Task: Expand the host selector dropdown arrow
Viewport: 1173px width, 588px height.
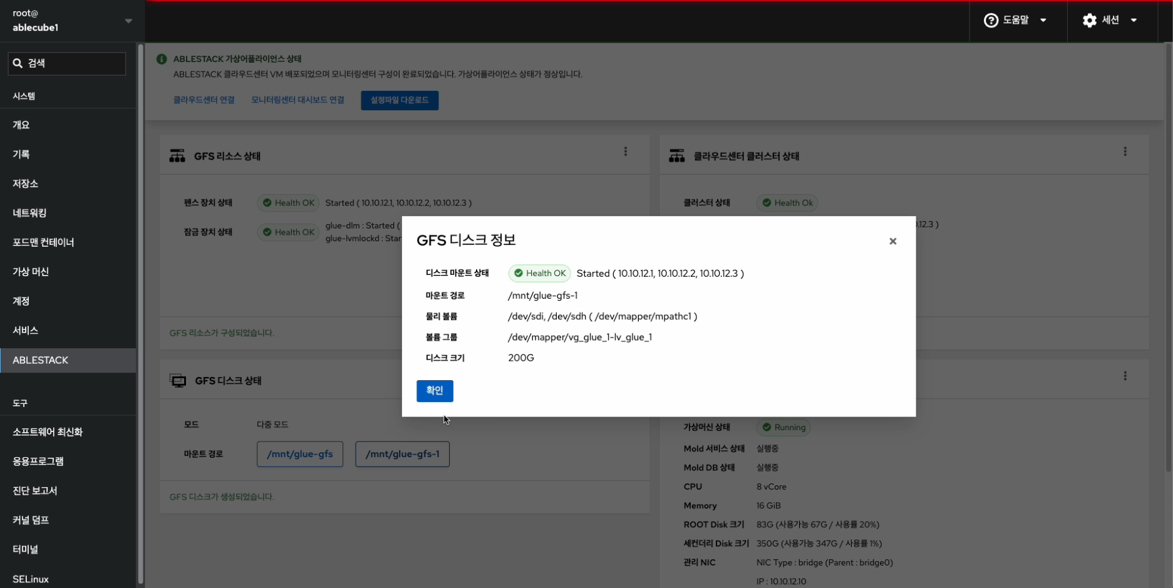Action: click(128, 21)
